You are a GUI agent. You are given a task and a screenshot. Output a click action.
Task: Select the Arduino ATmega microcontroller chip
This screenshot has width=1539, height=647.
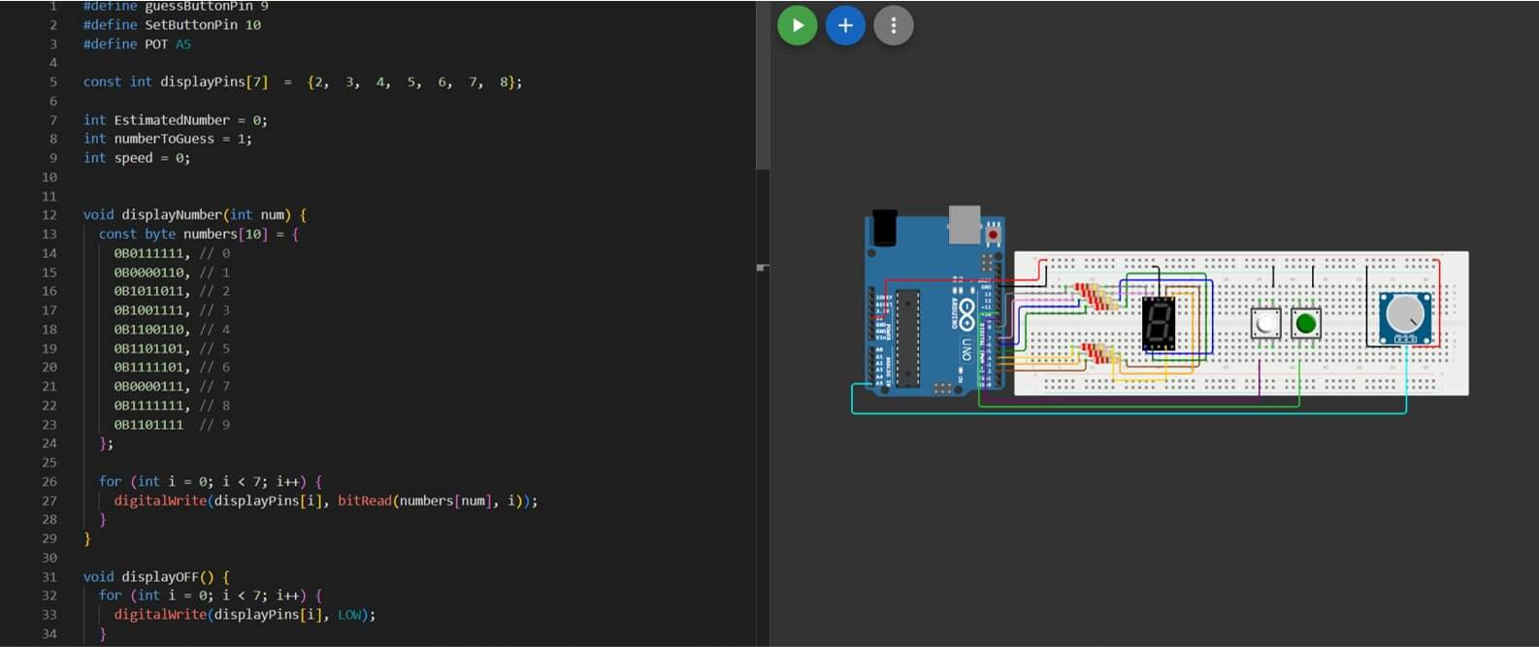coord(907,337)
